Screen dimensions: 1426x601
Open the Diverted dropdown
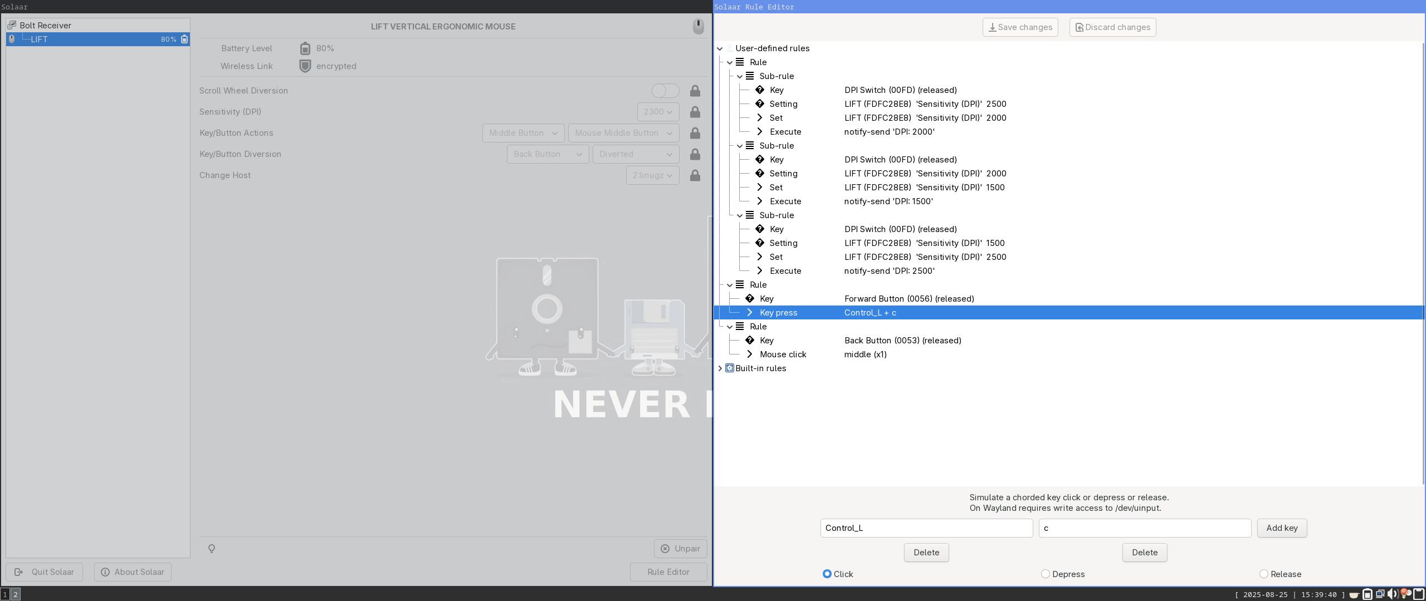(x=636, y=154)
